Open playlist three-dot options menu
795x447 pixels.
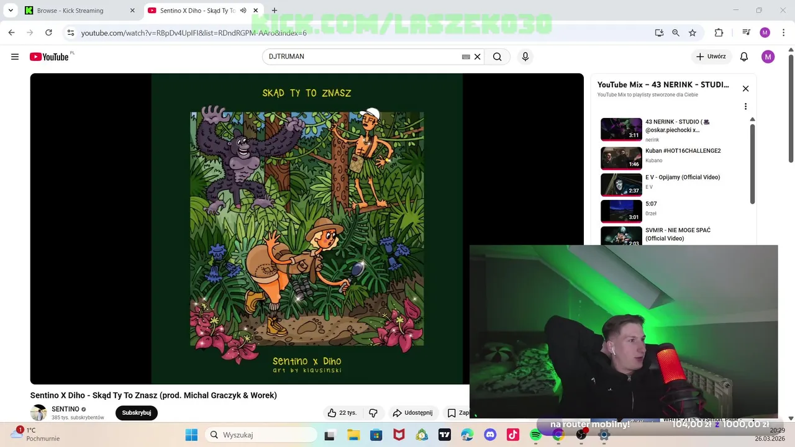(x=745, y=106)
